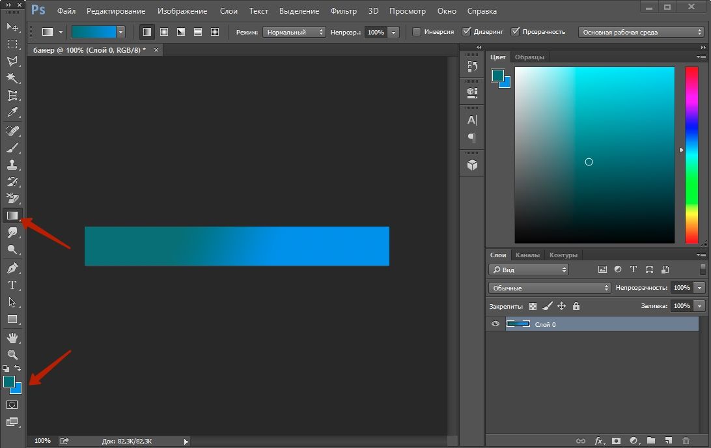Screen dimensions: 711x448
Task: Choose Angle gradient style
Action: (x=181, y=32)
